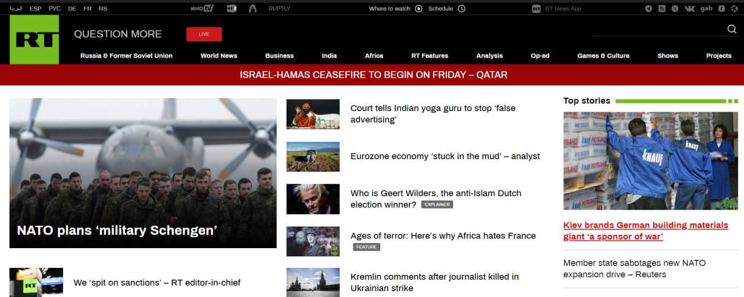Open World News section
This screenshot has height=297, width=744.
point(219,56)
